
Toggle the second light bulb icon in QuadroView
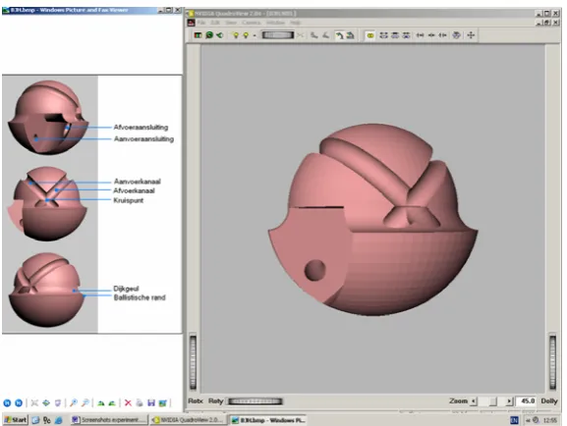(246, 35)
